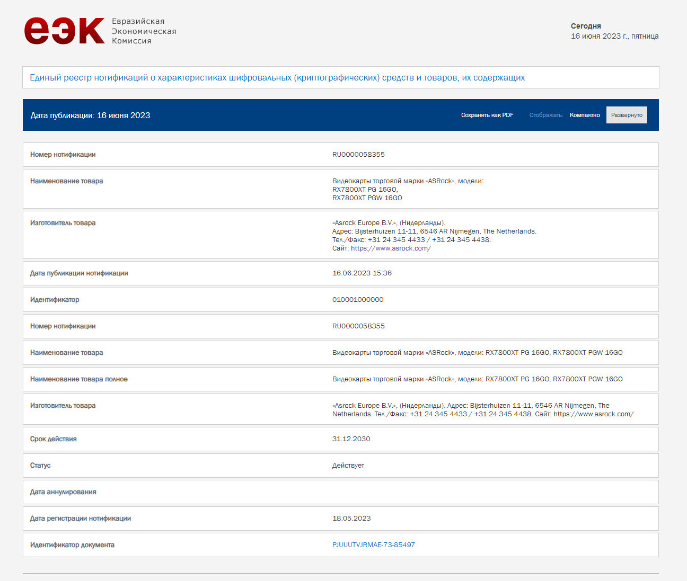The image size is (687, 581).
Task: Click the Статус row label
Action: click(x=40, y=466)
